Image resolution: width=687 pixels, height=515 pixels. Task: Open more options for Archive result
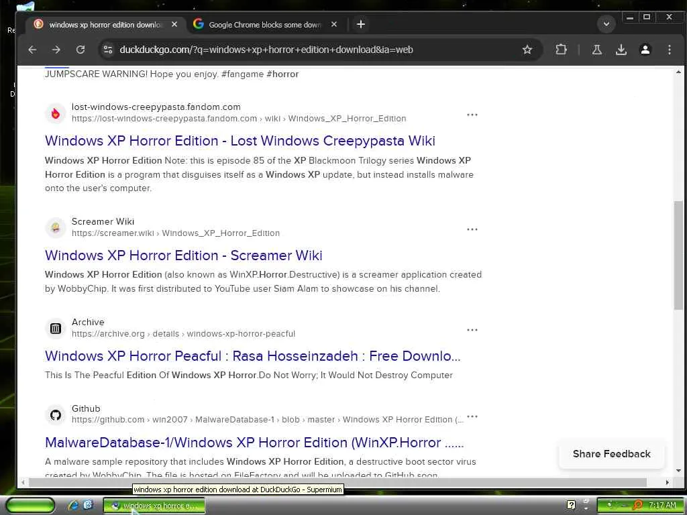472,330
